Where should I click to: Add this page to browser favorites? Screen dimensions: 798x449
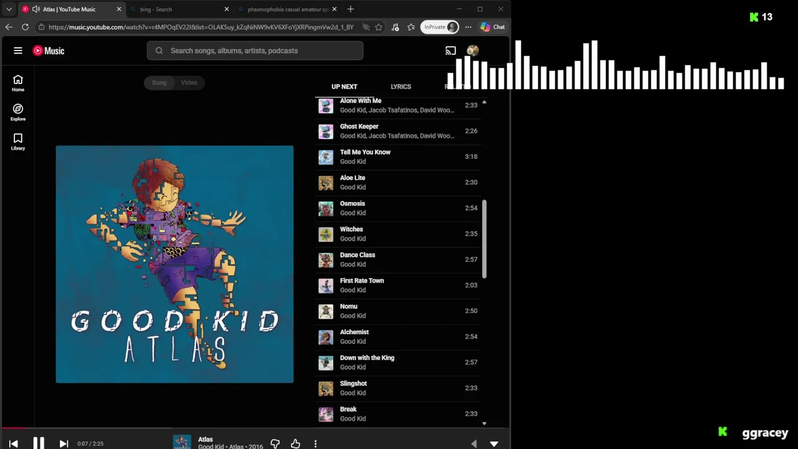[x=378, y=27]
